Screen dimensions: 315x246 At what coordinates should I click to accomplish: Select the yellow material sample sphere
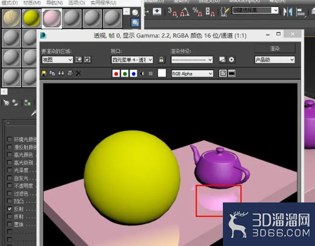[31, 18]
